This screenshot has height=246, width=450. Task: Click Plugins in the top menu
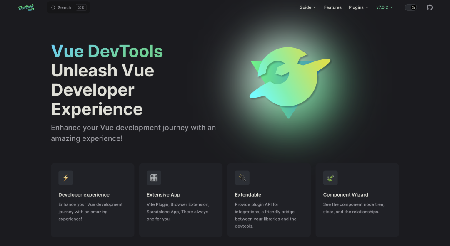pos(356,7)
